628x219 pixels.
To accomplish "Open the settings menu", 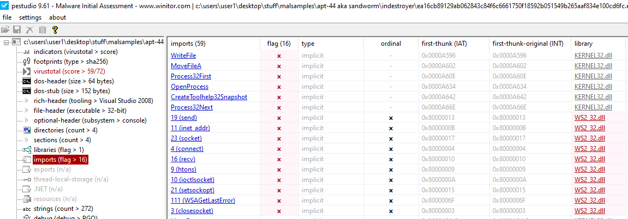I will pyautogui.click(x=30, y=17).
